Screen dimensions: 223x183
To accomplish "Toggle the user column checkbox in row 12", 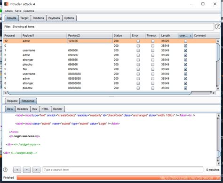I will pyautogui.click(x=185, y=41).
